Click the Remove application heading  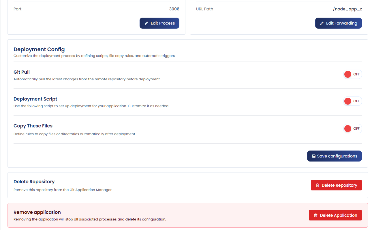click(x=37, y=212)
